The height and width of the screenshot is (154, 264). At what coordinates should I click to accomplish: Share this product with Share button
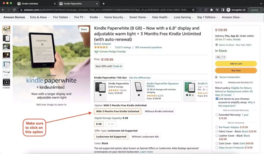[84, 29]
